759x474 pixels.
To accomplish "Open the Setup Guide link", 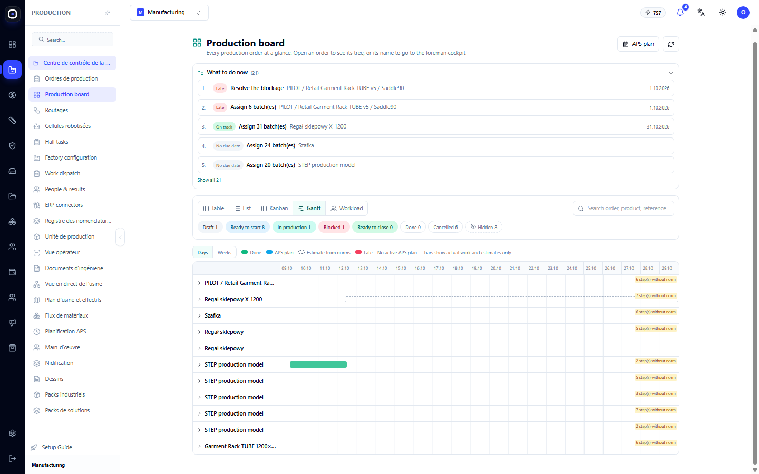I will [57, 448].
